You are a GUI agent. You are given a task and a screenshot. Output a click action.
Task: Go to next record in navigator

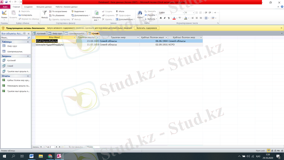56,147
